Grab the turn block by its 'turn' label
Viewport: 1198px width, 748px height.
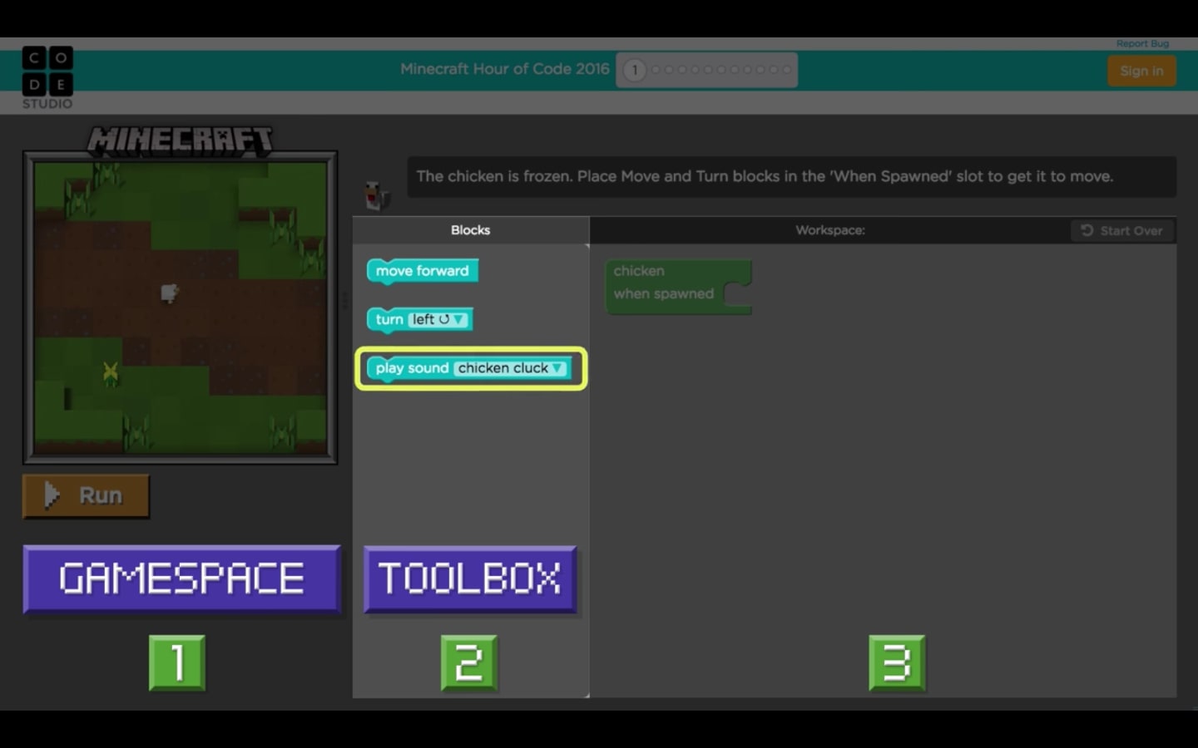coord(389,319)
